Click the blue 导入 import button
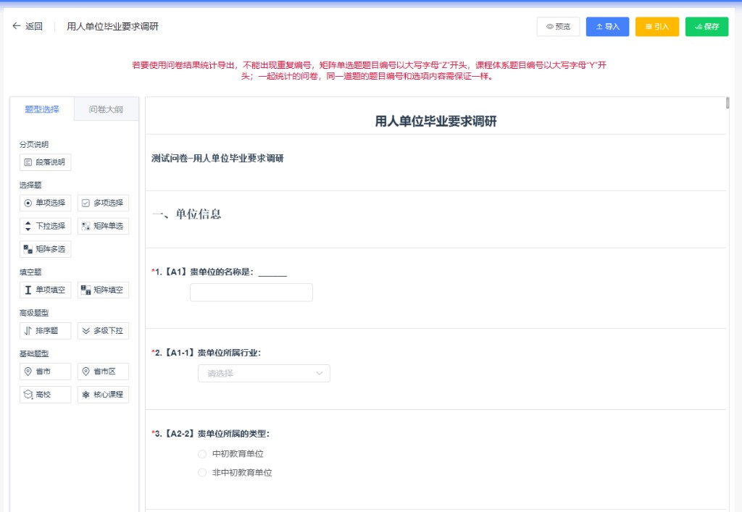The height and width of the screenshot is (512, 742). click(x=607, y=27)
